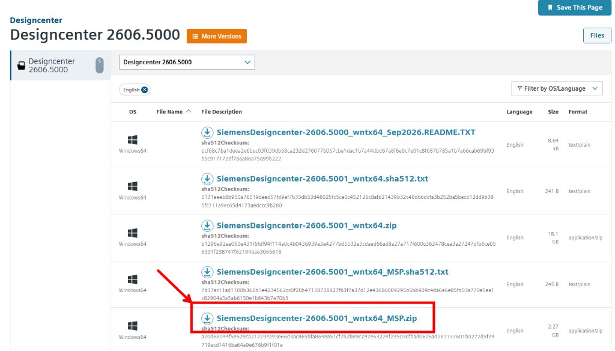Download SiemensDesigncenter-2606.5001_wntx64_MSP.zip link
Screen dimensions: 615x351
point(317,318)
